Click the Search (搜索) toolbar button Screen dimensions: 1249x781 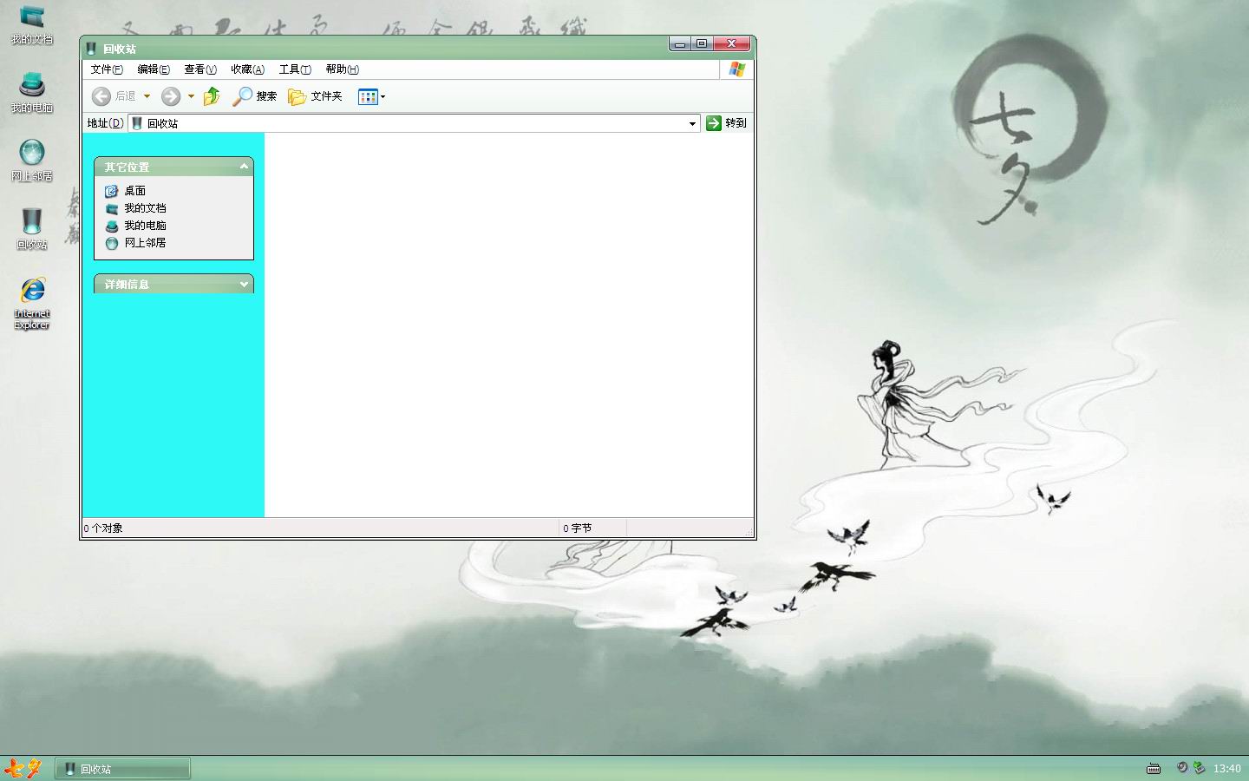pyautogui.click(x=255, y=96)
